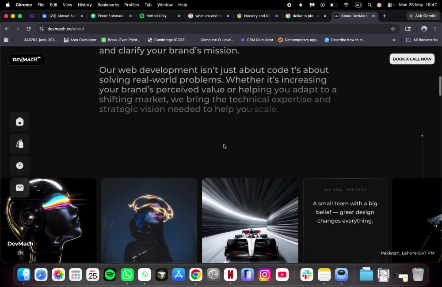
Task: Open the Apple menu
Action: point(8,5)
